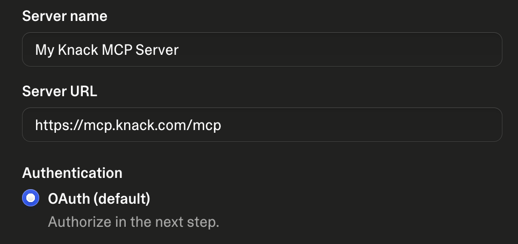Click the word "Server" in name field
The image size is (518, 244).
(x=157, y=50)
